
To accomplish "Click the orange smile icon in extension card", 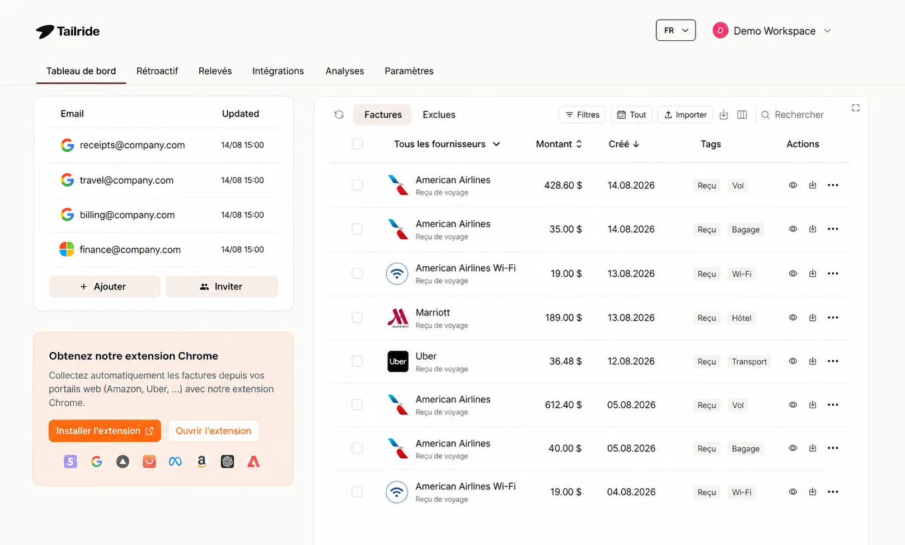I will pos(149,462).
